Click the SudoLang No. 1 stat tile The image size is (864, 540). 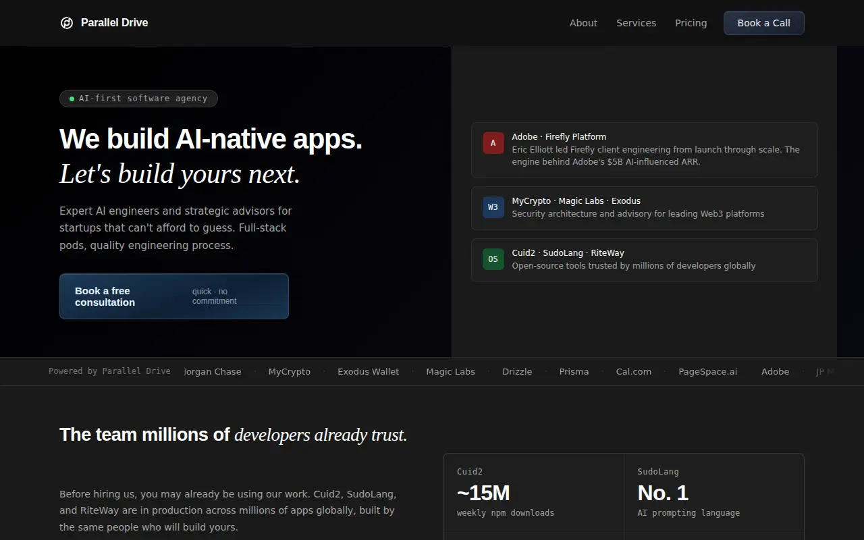[714, 493]
